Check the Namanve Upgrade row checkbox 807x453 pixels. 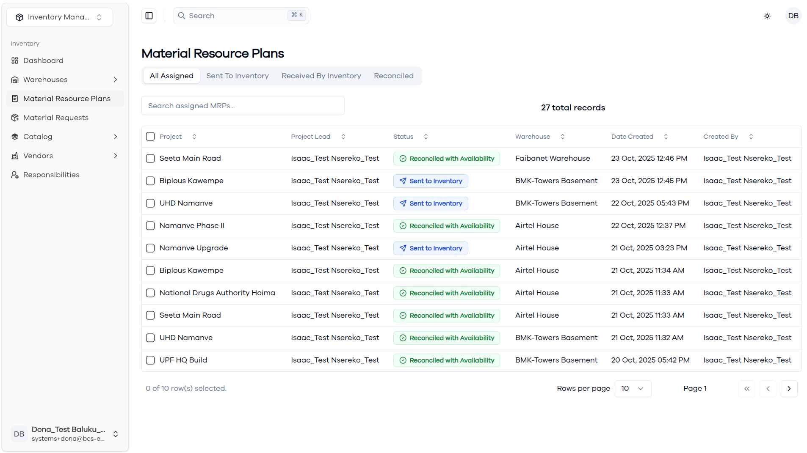point(150,248)
